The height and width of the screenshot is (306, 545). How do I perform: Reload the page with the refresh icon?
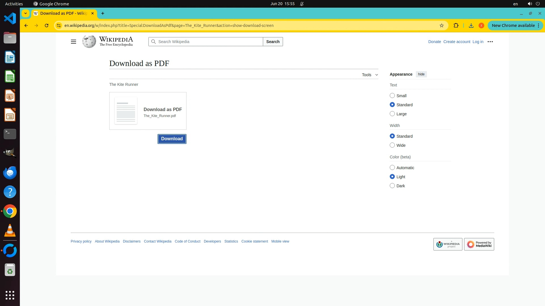click(47, 25)
